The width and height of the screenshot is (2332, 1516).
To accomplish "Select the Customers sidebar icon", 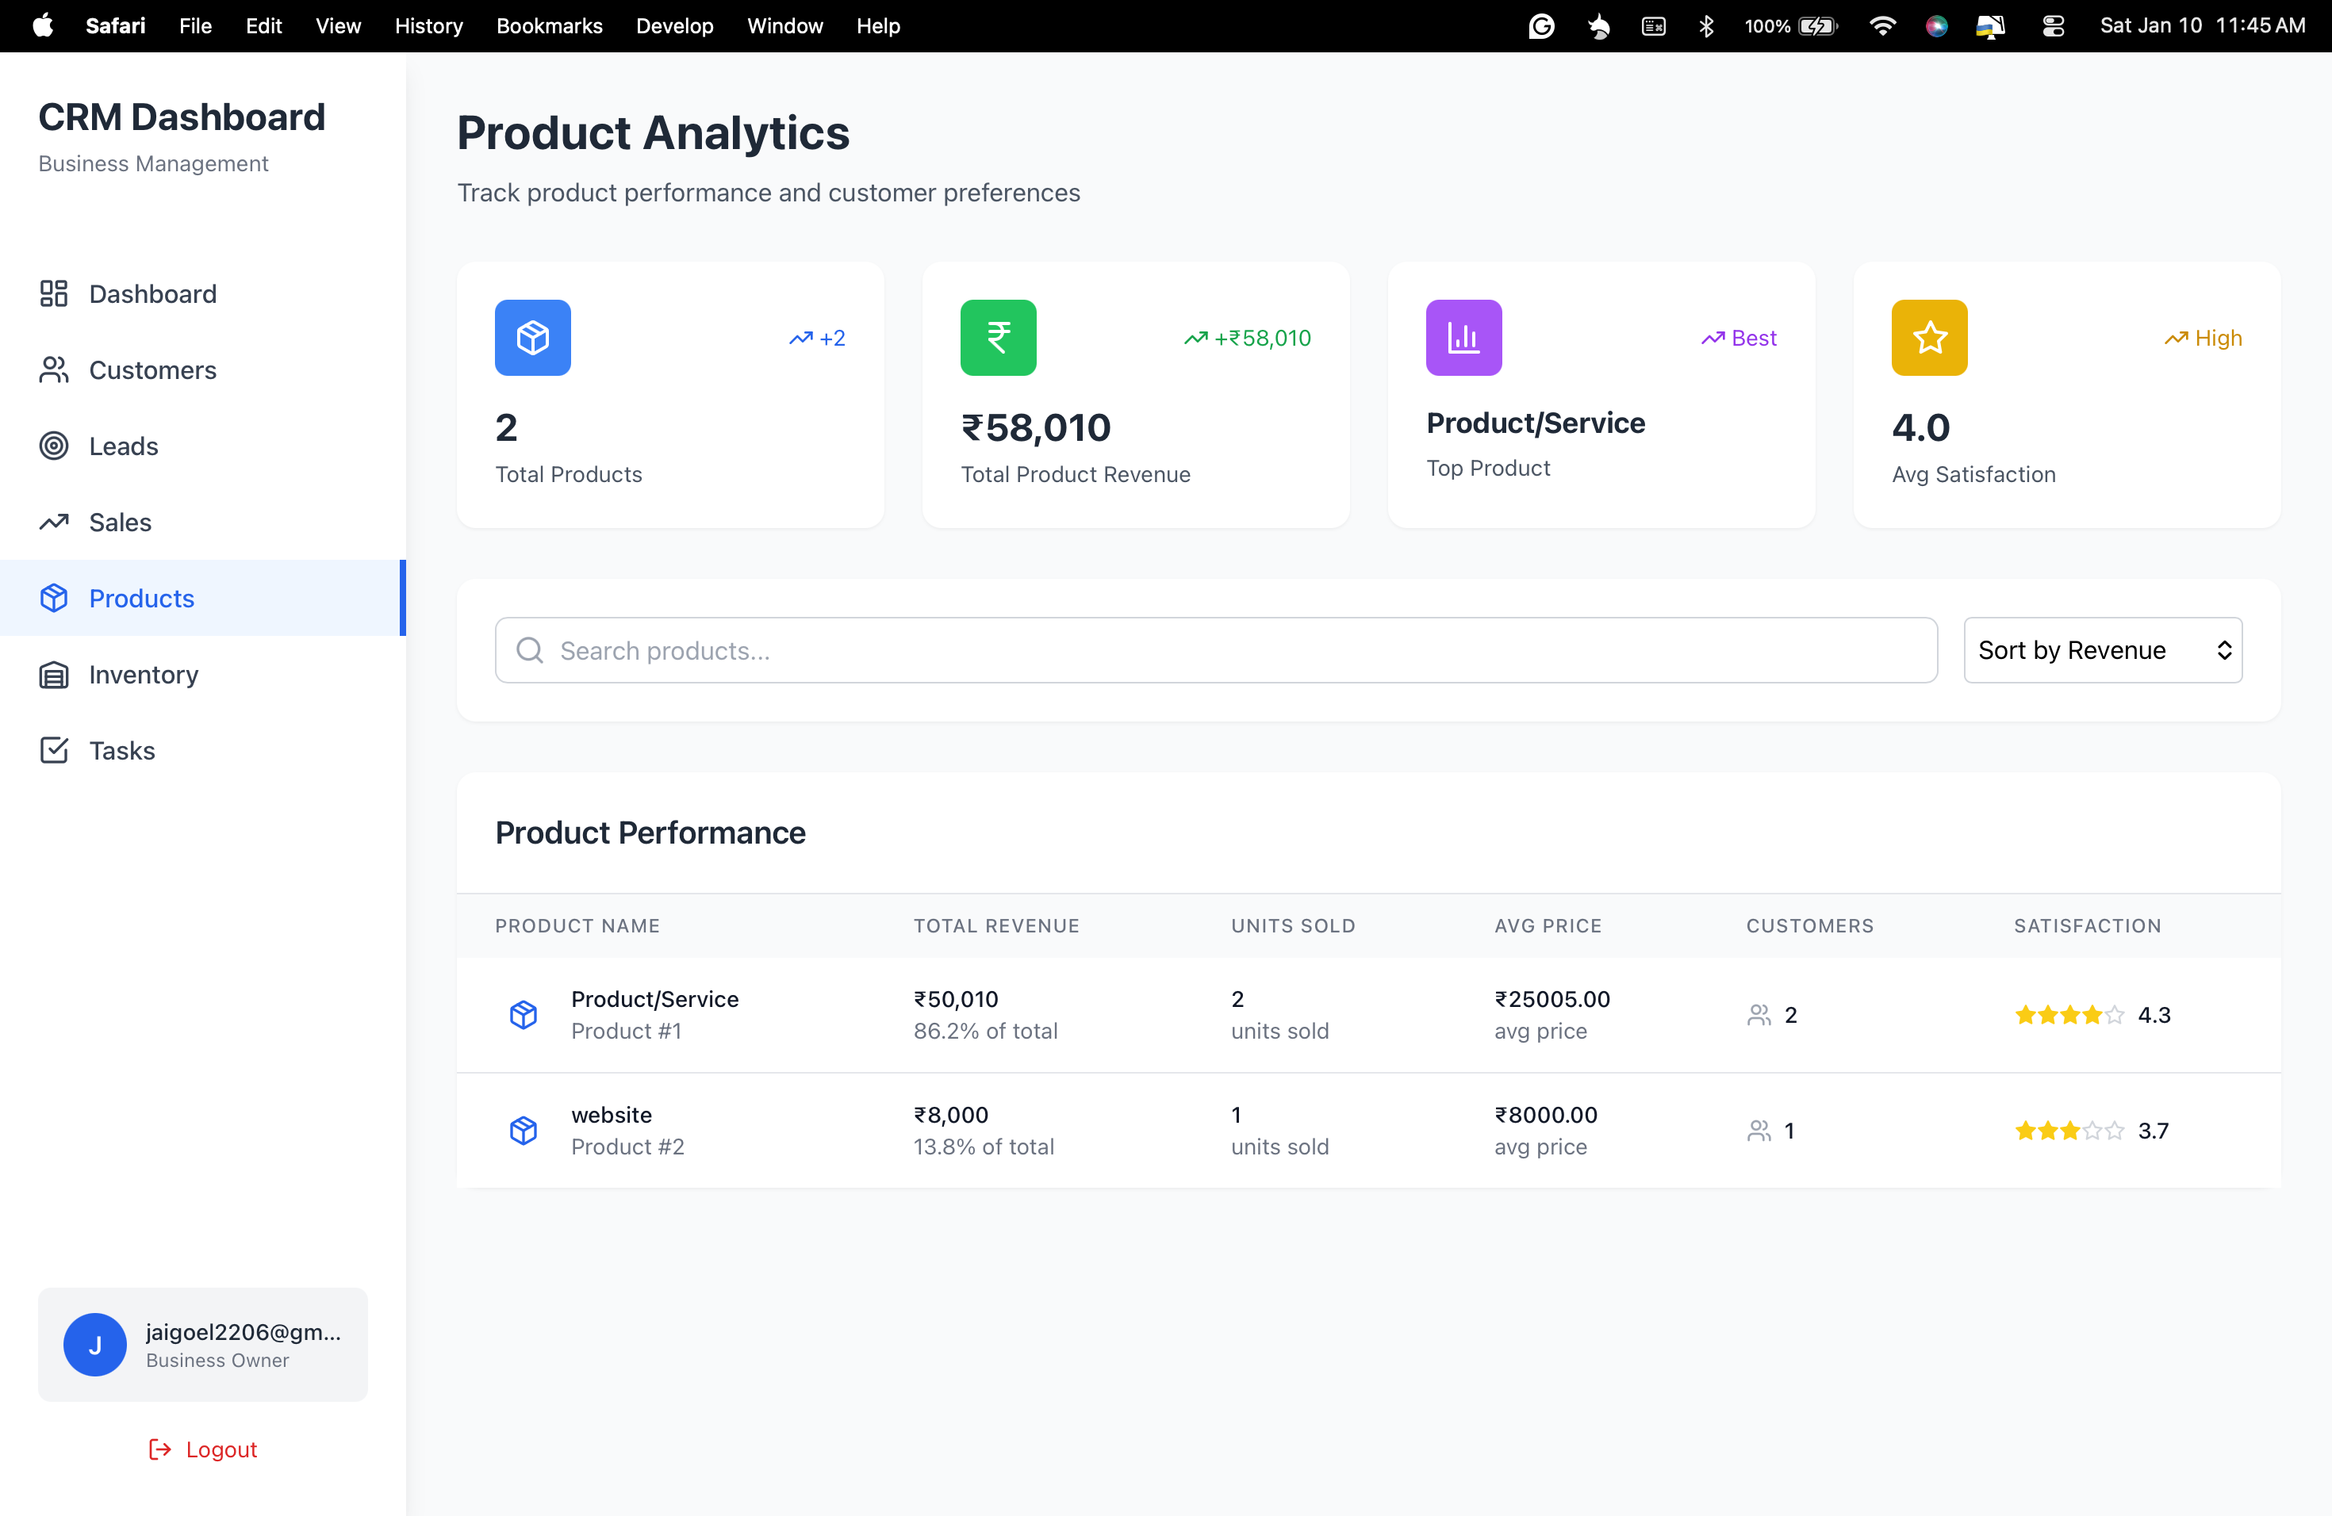I will pyautogui.click(x=54, y=369).
